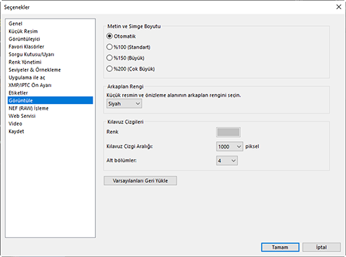This screenshot has height=257, width=346.
Task: Open the Siyah background color dropdown
Action: point(124,103)
